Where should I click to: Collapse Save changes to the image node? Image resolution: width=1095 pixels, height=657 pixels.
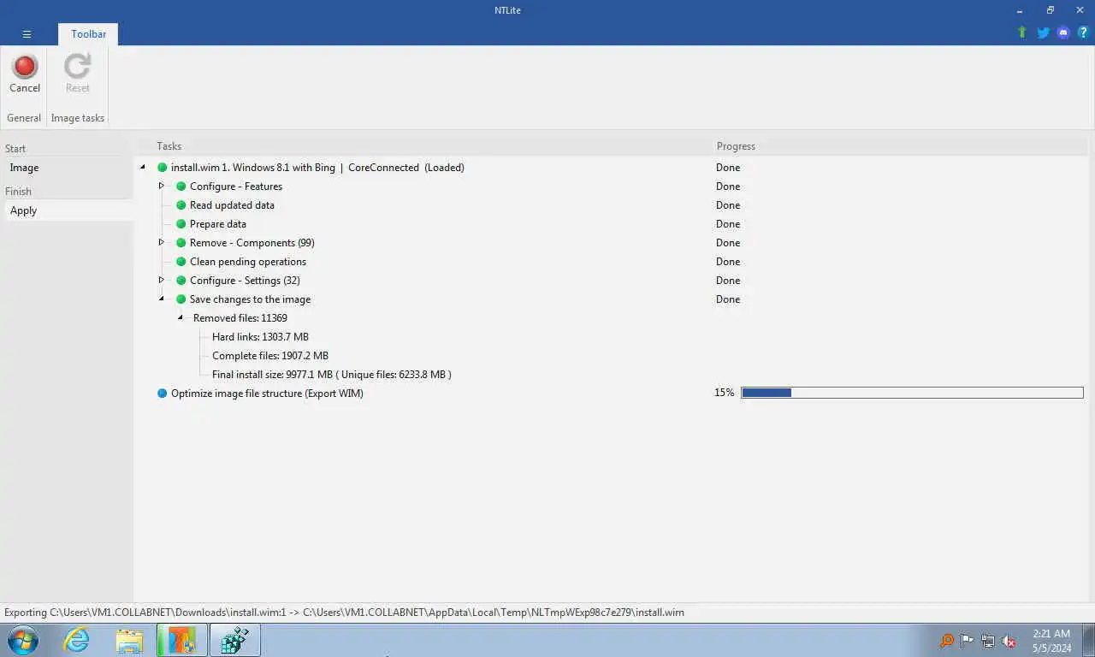click(161, 299)
